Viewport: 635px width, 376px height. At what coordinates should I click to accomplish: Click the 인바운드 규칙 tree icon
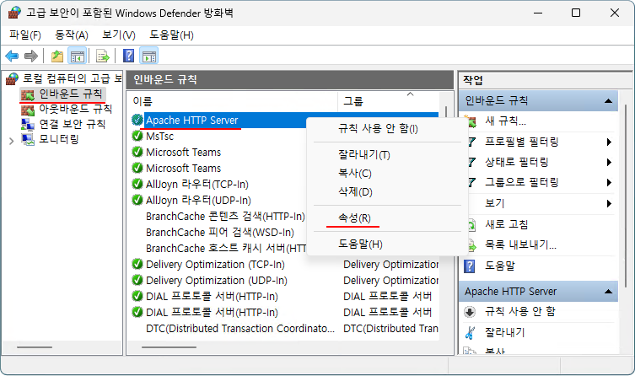coord(28,94)
